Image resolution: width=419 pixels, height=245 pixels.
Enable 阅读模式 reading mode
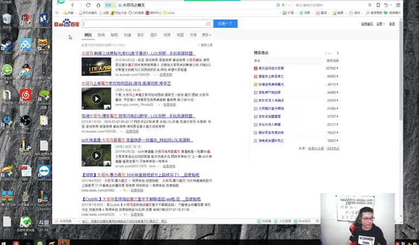(x=392, y=13)
